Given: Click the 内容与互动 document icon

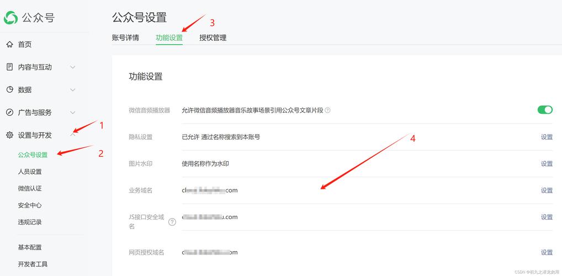Looking at the screenshot, I should tap(9, 67).
